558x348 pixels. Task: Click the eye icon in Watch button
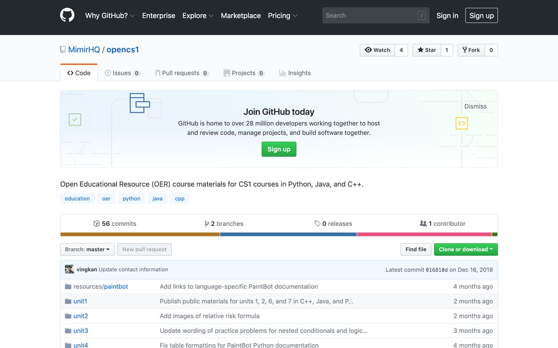[368, 50]
